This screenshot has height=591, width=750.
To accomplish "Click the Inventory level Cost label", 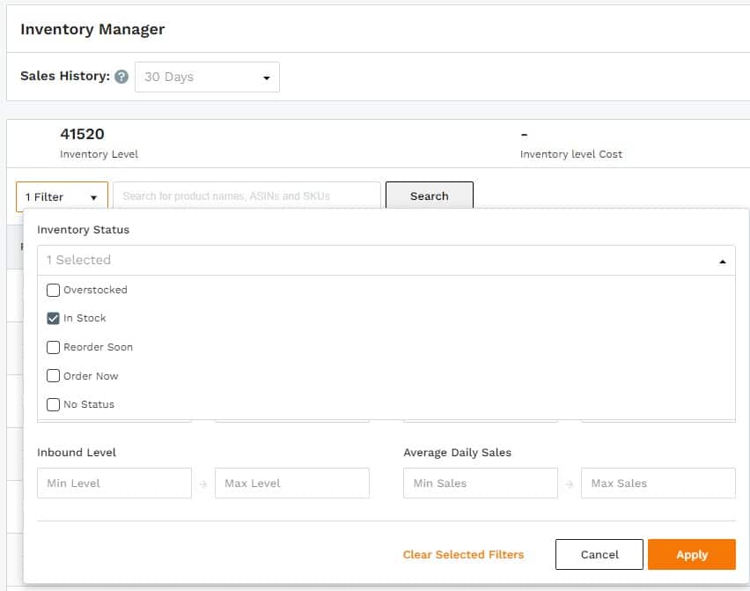I will [571, 154].
